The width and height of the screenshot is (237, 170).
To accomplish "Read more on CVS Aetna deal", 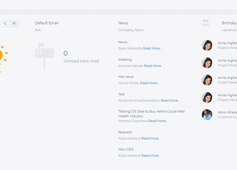I will pyautogui.click(x=158, y=121).
